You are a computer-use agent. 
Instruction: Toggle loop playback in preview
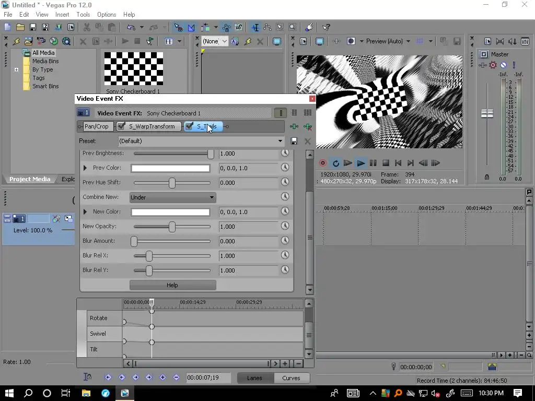336,163
